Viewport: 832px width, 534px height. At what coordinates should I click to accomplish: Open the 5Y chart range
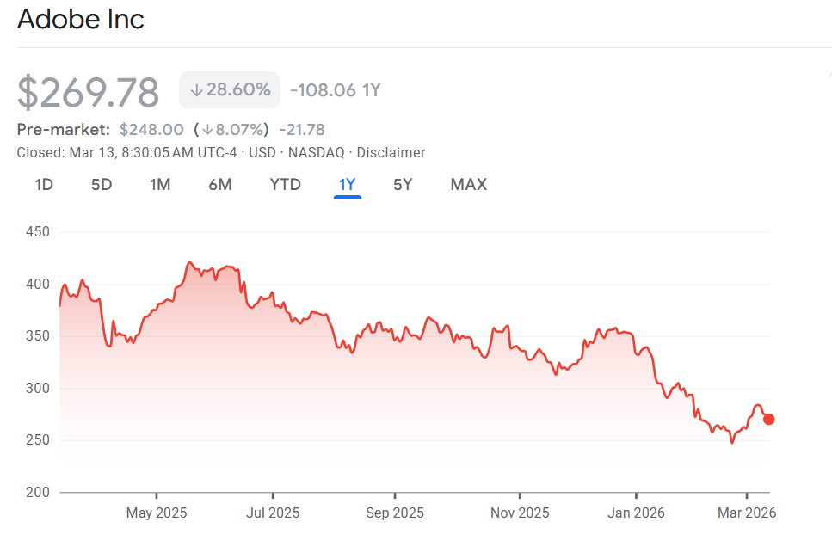[x=403, y=184]
